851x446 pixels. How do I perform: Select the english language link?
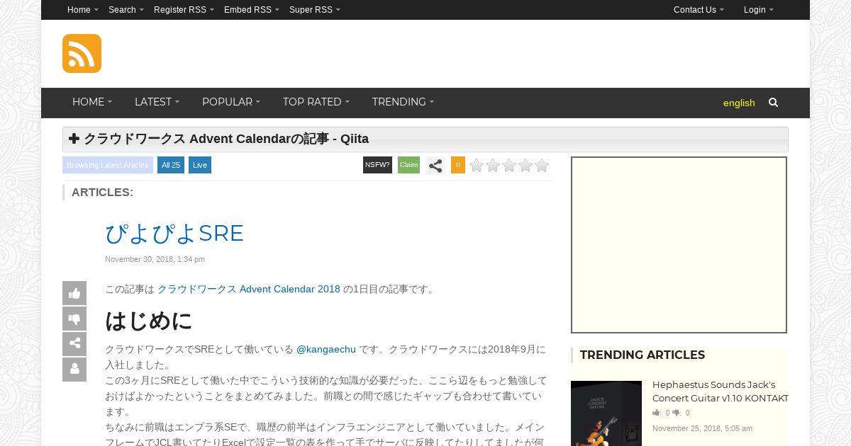[739, 103]
